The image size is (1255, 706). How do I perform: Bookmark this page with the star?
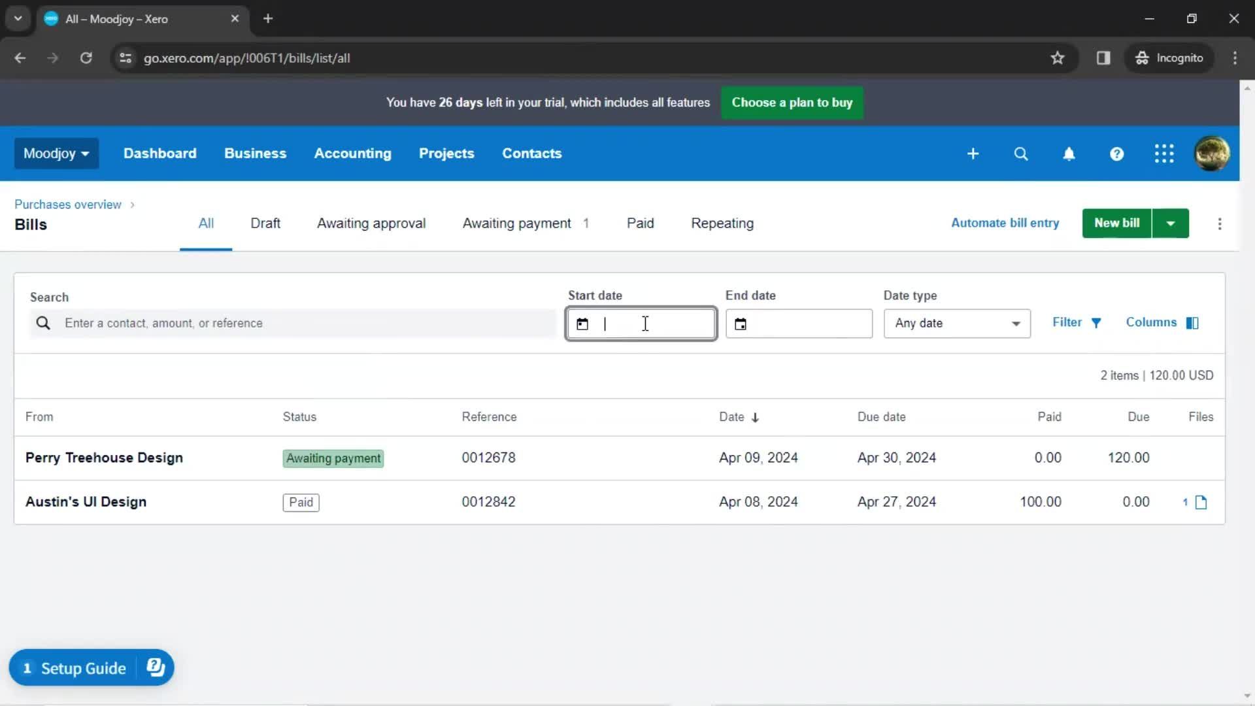1058,58
